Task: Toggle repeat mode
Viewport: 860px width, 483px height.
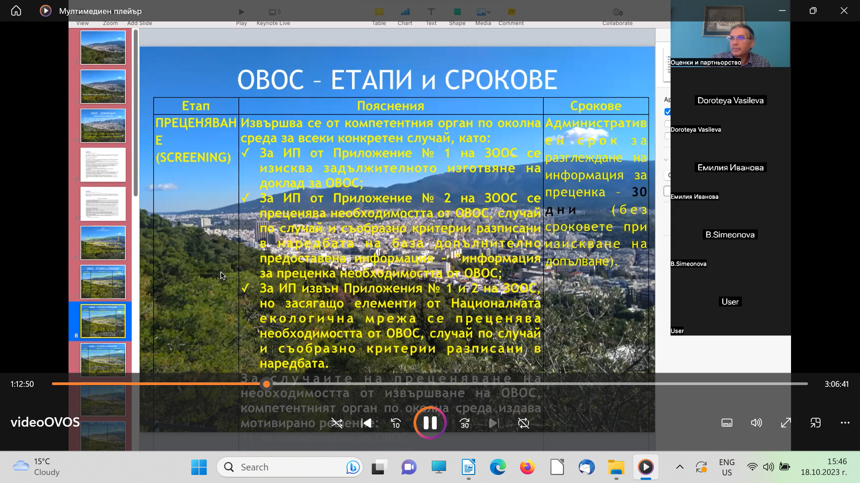Action: [523, 423]
